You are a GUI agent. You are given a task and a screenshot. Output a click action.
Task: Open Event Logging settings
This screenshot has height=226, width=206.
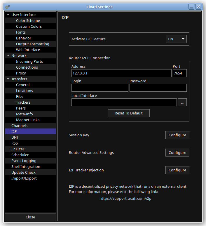pyautogui.click(x=30, y=161)
